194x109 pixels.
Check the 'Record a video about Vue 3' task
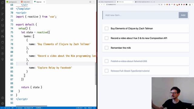tap(106, 38)
